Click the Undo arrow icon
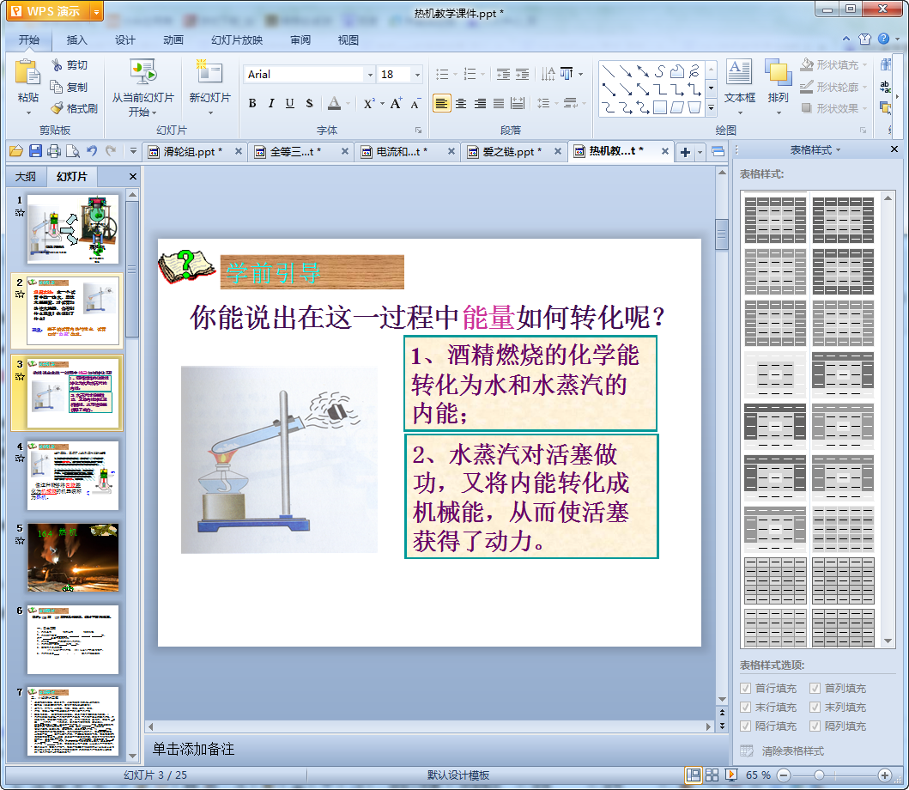This screenshot has width=909, height=790. click(92, 151)
